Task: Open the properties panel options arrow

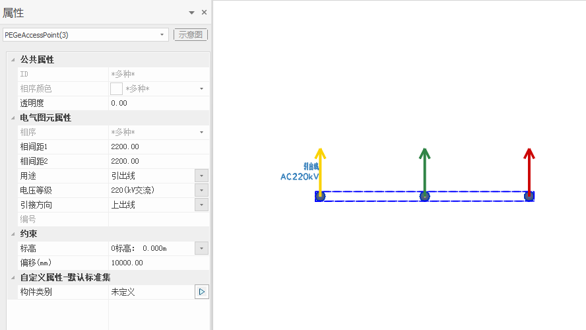Action: coord(191,13)
